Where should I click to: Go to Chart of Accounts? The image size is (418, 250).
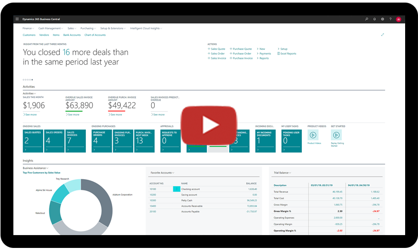95,35
